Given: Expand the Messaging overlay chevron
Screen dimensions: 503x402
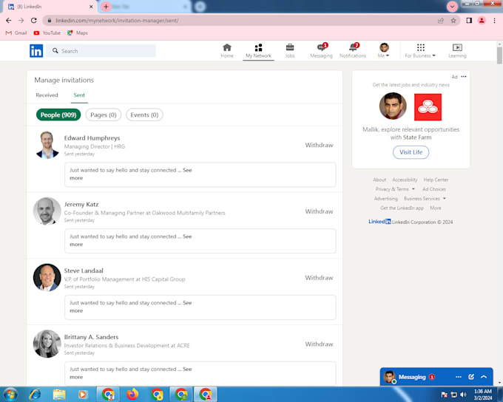Looking at the screenshot, I should pos(484,377).
